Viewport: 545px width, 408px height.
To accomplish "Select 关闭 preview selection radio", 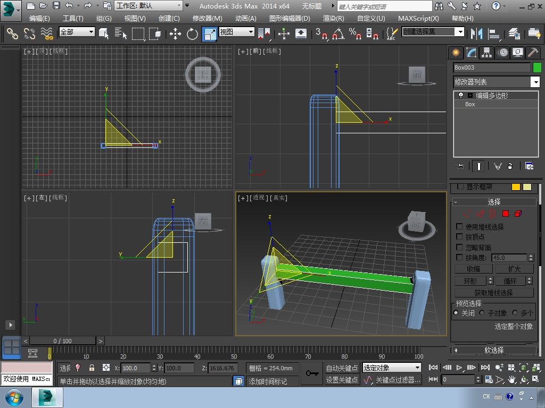I will (456, 313).
